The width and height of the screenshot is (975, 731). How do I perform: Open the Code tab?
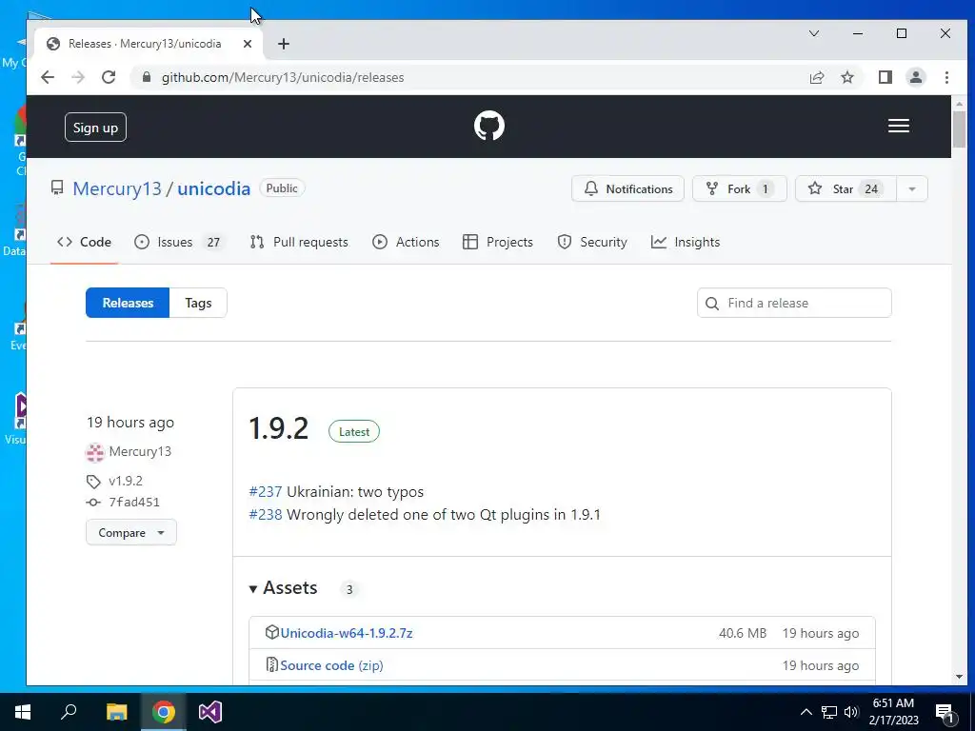84,242
